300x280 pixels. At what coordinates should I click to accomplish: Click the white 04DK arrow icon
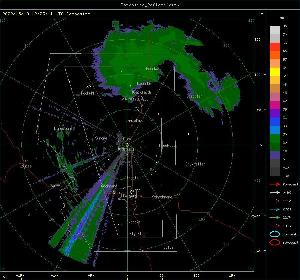(x=275, y=193)
